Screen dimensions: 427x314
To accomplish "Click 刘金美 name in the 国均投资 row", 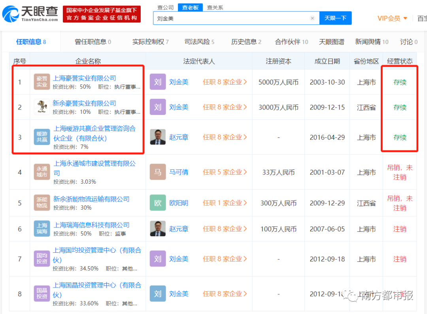I will point(179,259).
